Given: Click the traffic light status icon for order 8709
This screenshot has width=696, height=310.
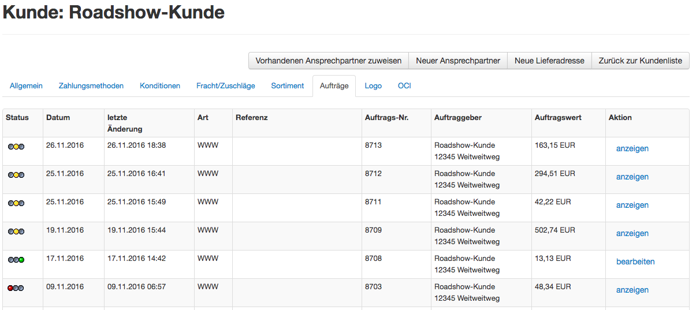Looking at the screenshot, I should coord(16,231).
